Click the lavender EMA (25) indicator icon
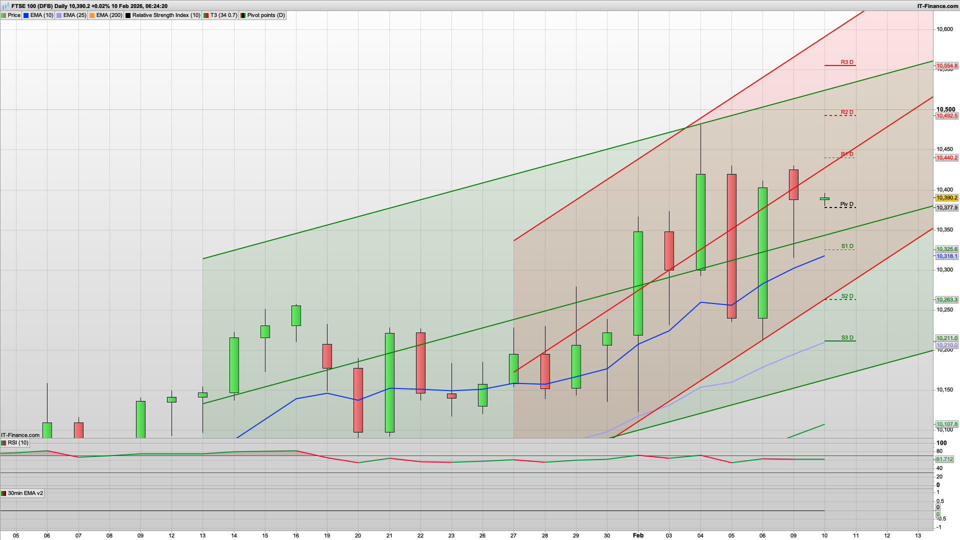Image resolution: width=960 pixels, height=540 pixels. 58,15
